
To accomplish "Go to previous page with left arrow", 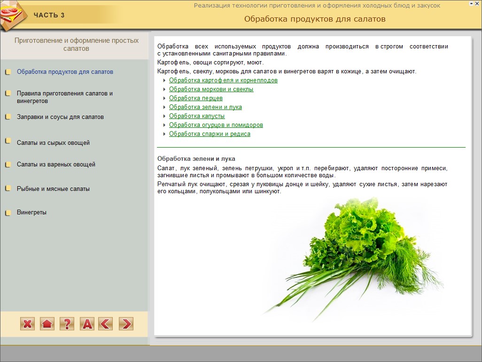I will click(106, 323).
